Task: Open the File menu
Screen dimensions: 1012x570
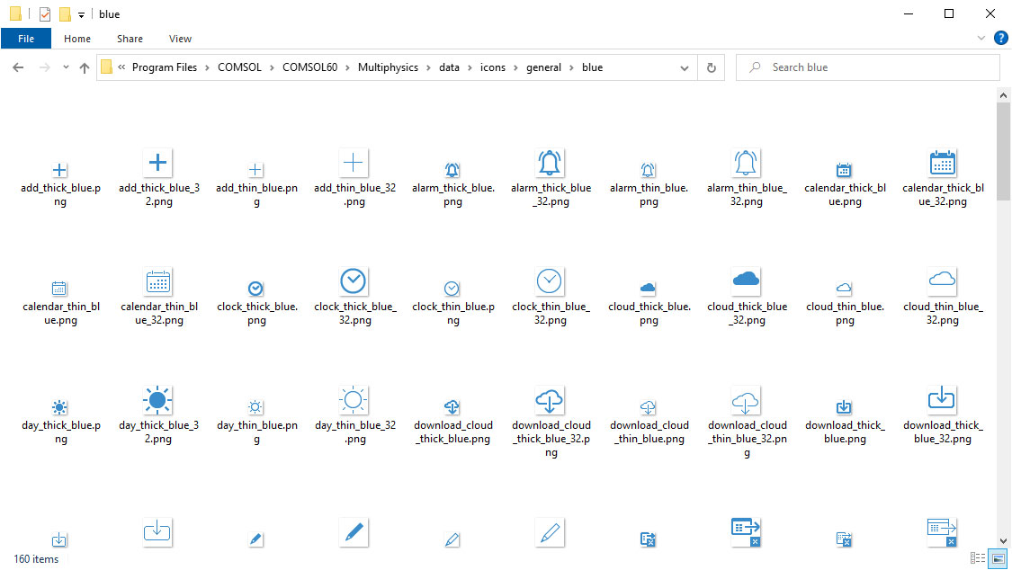Action: point(26,39)
